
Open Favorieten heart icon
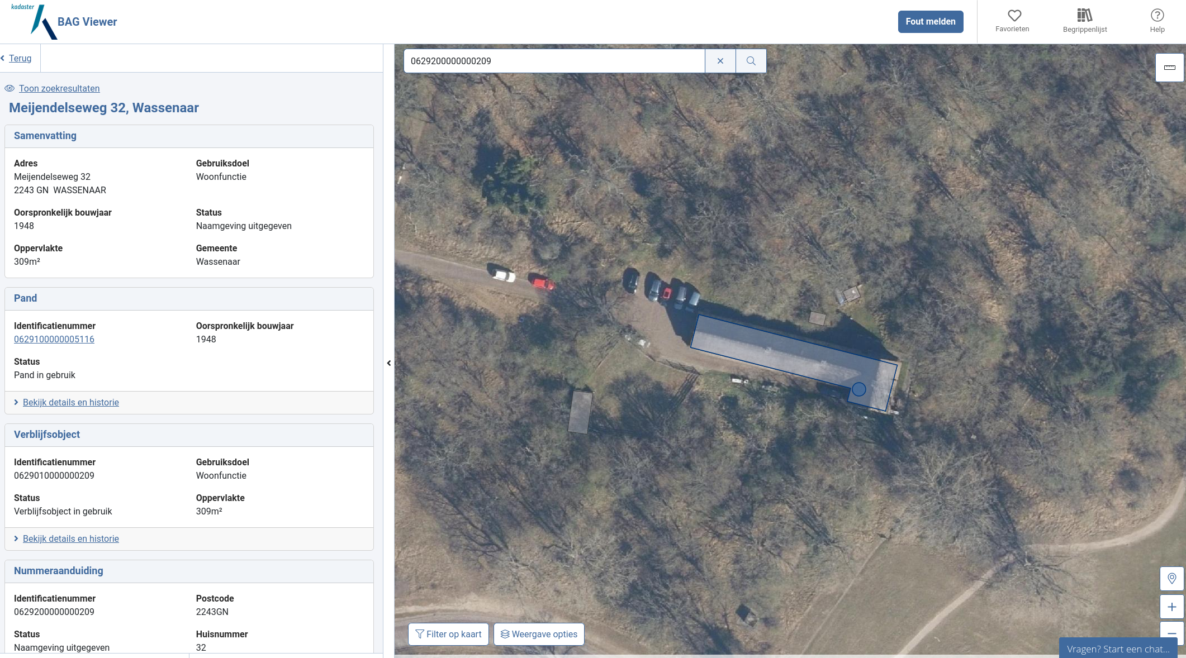coord(1014,15)
